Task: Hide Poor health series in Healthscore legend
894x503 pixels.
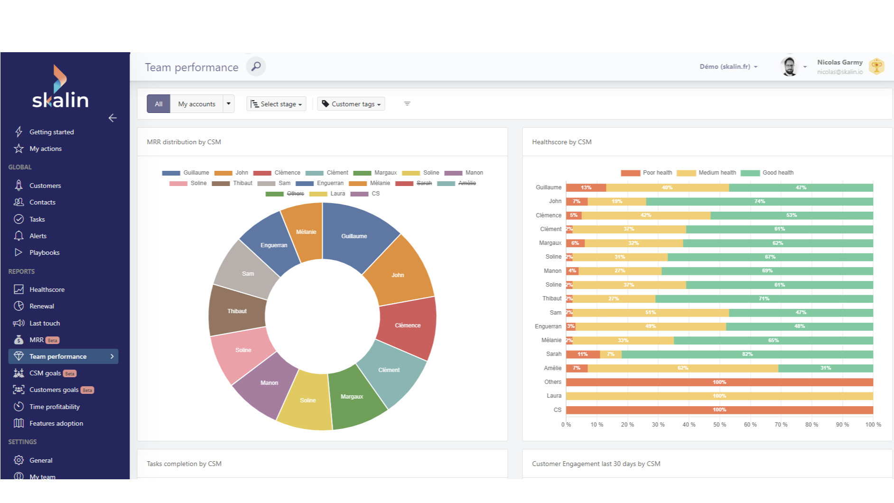Action: pyautogui.click(x=657, y=173)
